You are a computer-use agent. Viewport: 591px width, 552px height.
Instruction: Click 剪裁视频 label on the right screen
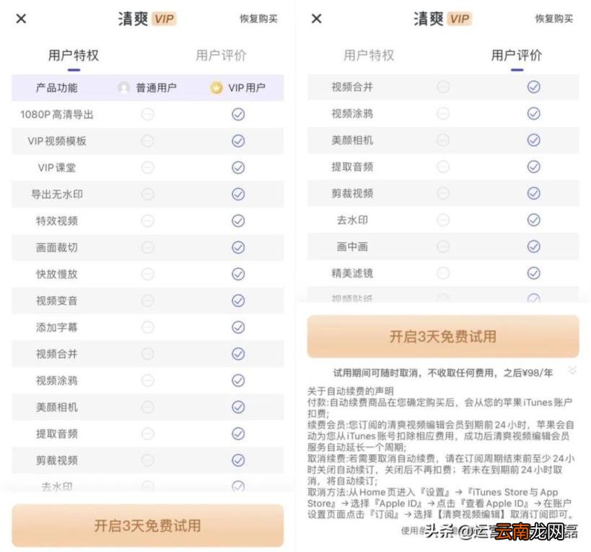tap(352, 193)
